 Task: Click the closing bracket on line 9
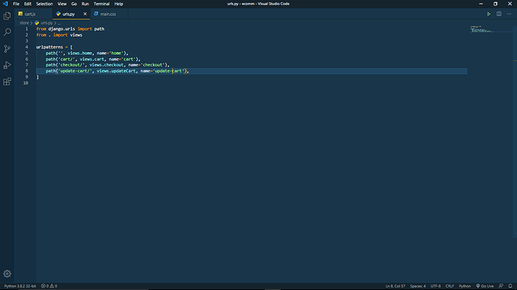[37, 77]
